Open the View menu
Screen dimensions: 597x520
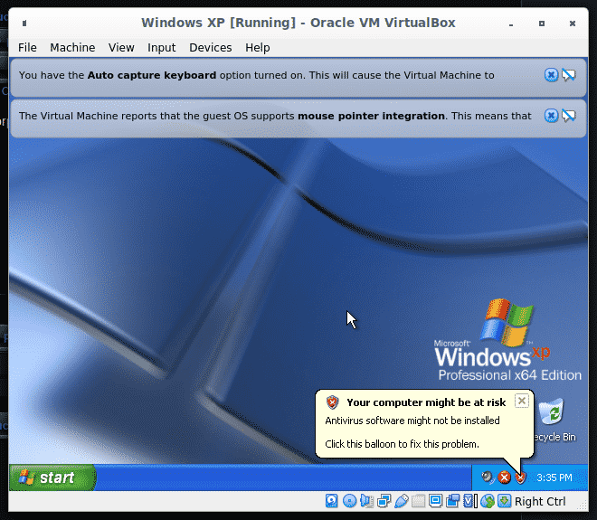[x=121, y=48]
